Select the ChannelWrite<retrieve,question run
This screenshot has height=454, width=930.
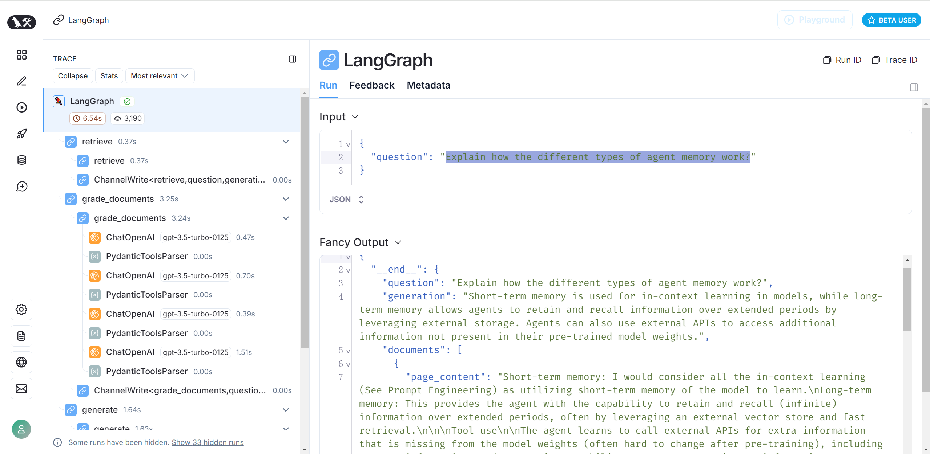184,180
